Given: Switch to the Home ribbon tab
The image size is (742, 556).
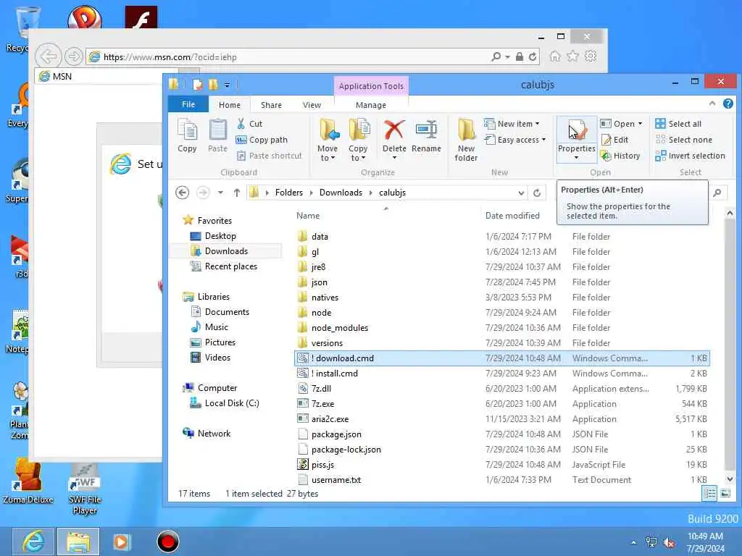Looking at the screenshot, I should coord(230,105).
